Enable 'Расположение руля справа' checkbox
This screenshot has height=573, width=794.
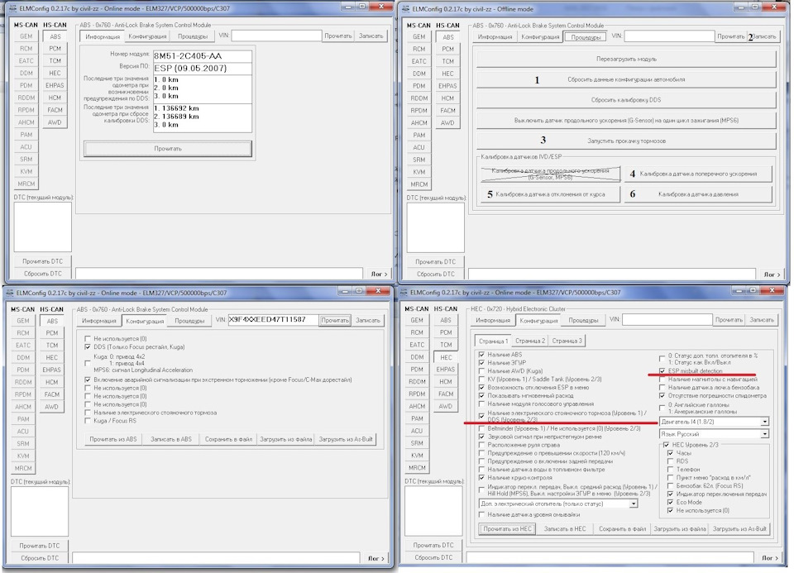coord(481,445)
